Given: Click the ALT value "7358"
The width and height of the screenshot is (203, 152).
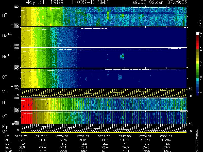Looking at the screenshot, I should click(22, 140).
